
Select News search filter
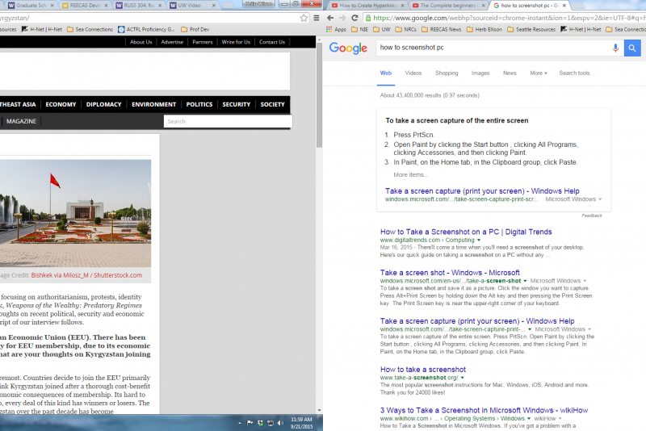(510, 73)
